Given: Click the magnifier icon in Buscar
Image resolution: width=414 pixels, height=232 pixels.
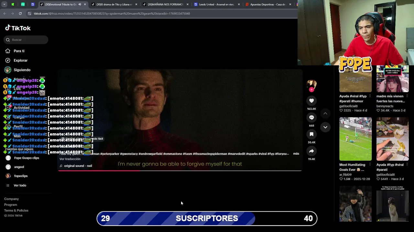Looking at the screenshot, I should pos(8,40).
